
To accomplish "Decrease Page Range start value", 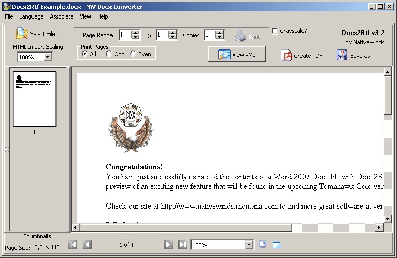I will tap(135, 37).
